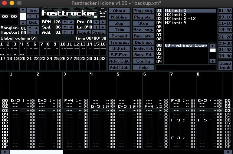Screen dimensions: 233x154
Task: Play current pattern with Play ptn.
Action: [x=143, y=17]
